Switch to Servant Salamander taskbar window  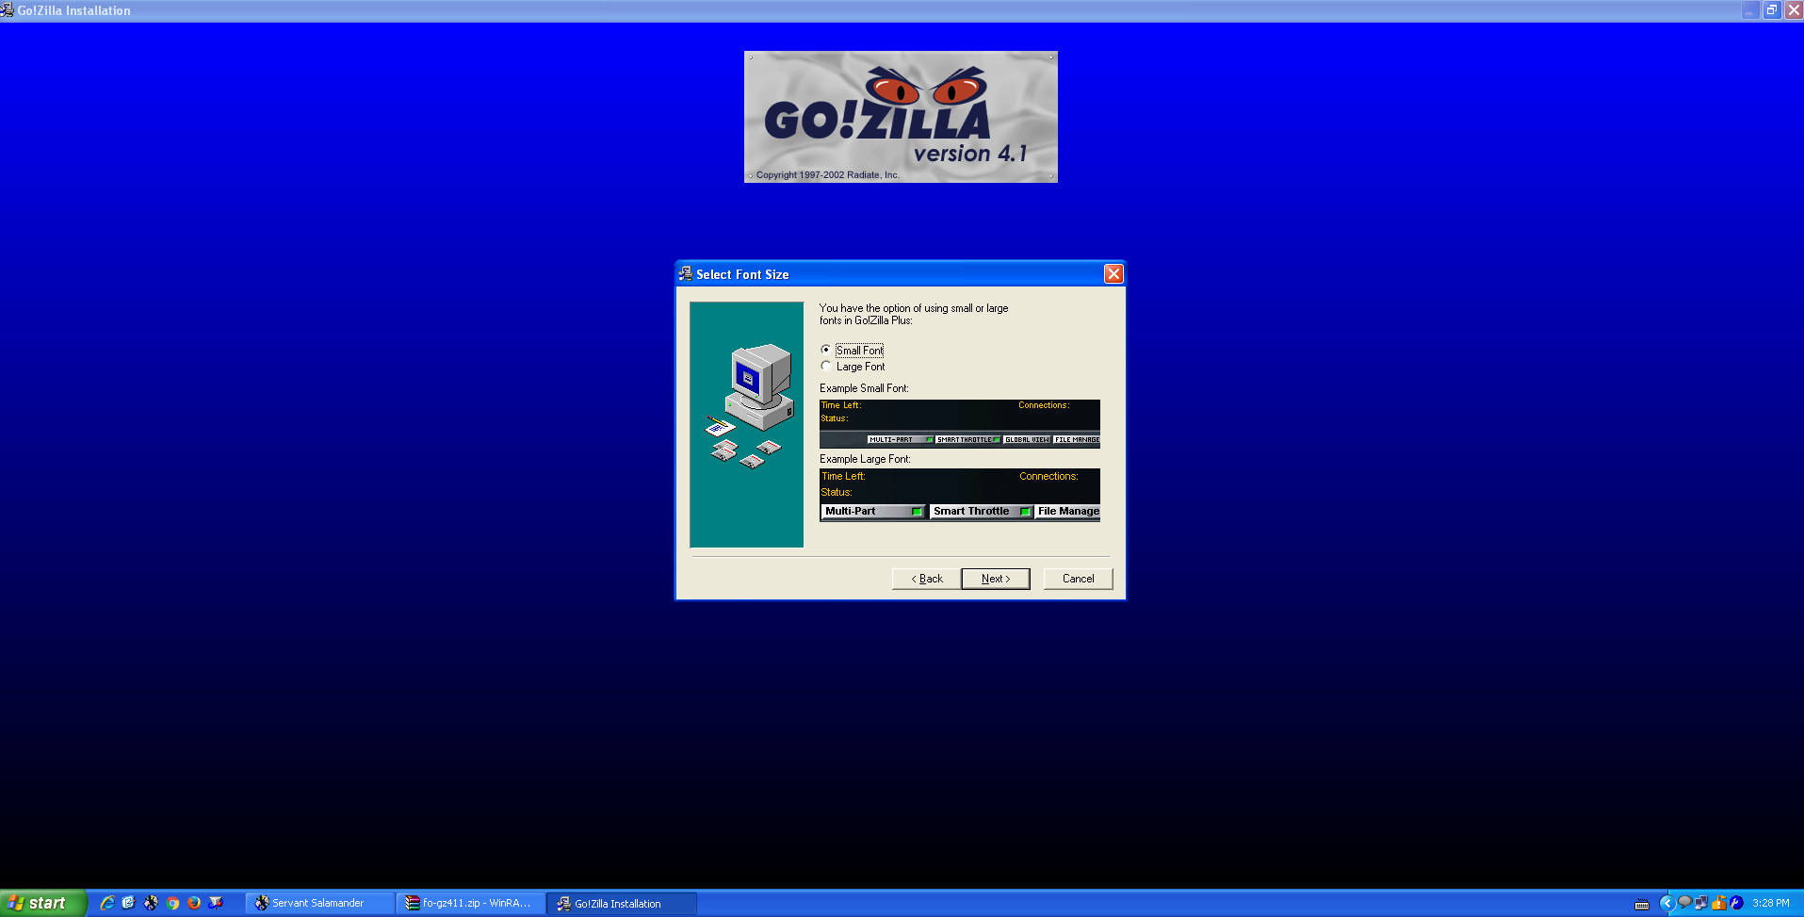(320, 903)
